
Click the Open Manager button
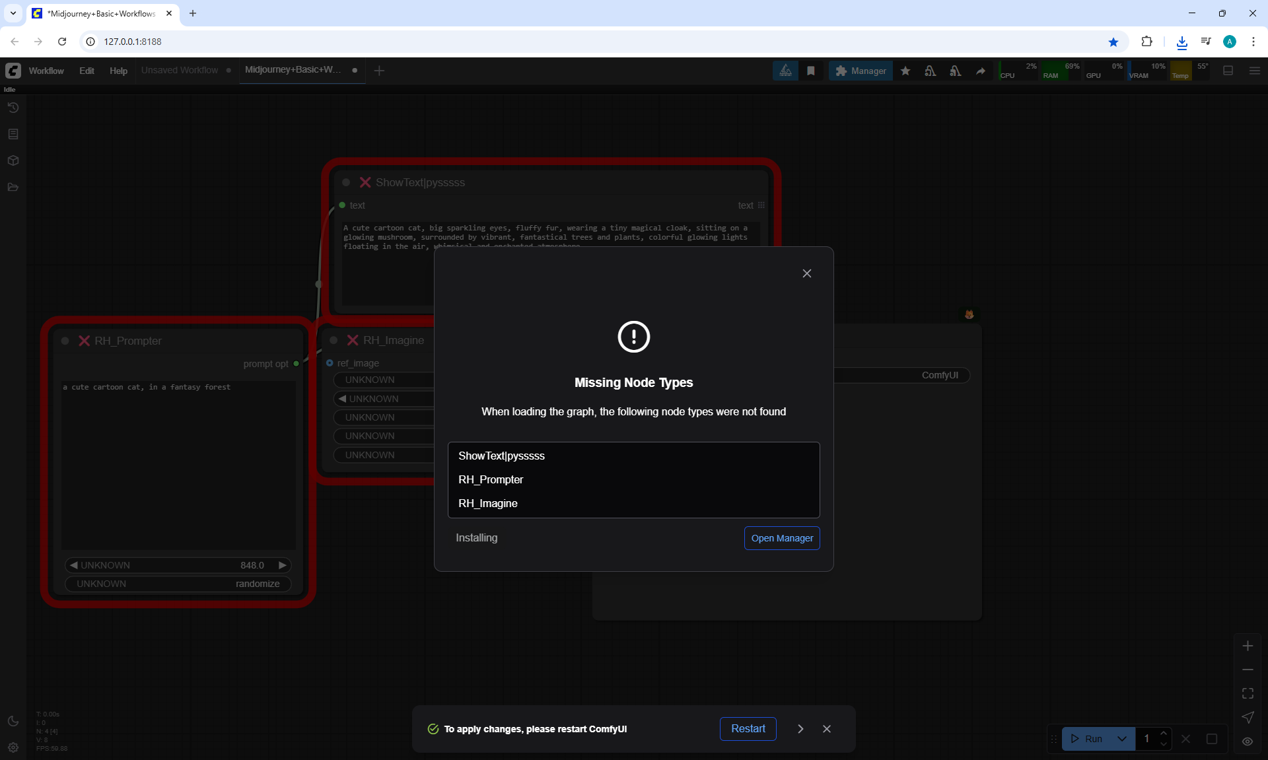[x=782, y=538]
